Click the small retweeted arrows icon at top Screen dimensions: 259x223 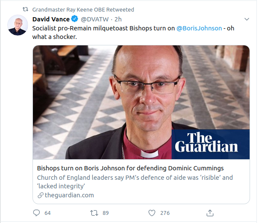point(26,9)
